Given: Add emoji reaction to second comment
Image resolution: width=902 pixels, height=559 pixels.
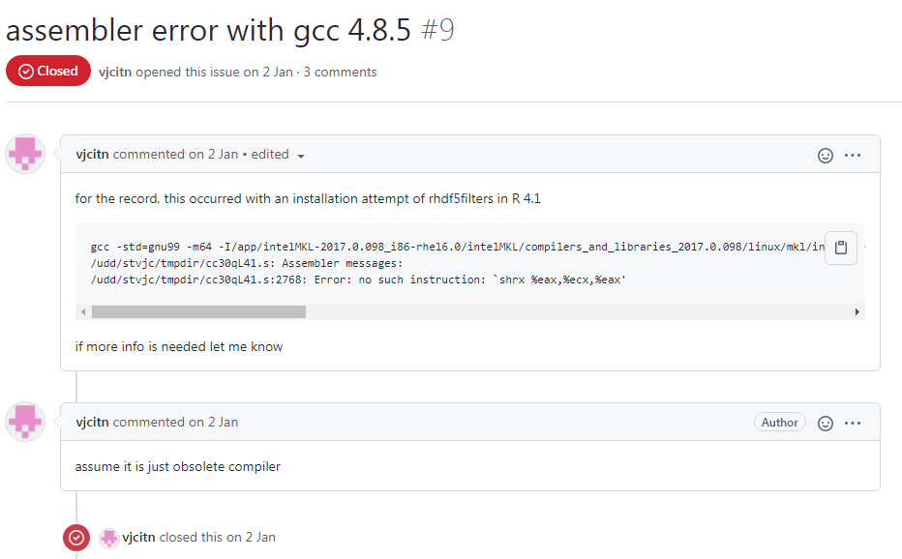Looking at the screenshot, I should [x=826, y=423].
